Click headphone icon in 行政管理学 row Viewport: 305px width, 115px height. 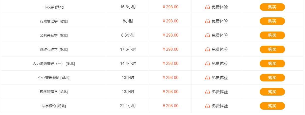(208, 21)
